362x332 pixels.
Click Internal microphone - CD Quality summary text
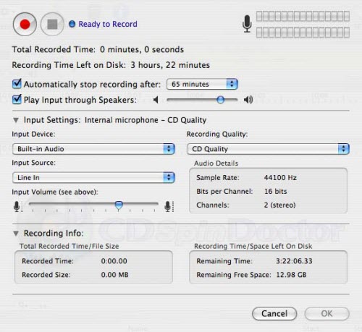(x=146, y=120)
